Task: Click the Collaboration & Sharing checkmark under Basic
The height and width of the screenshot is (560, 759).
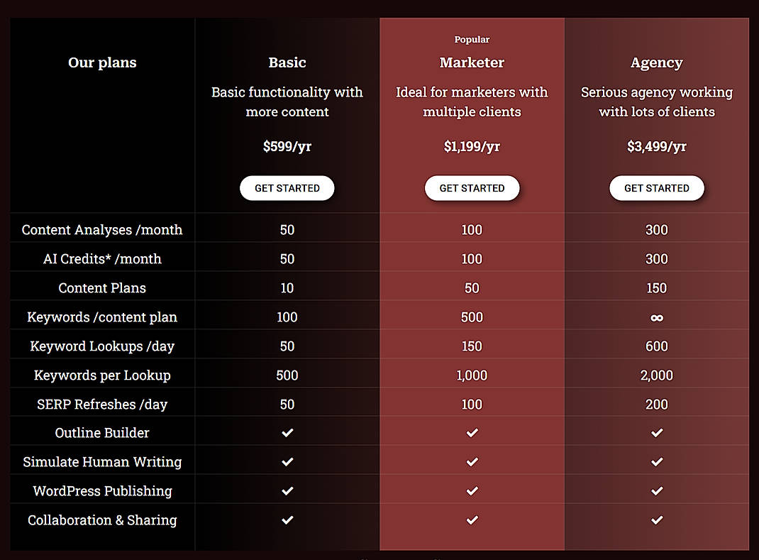Action: coord(287,520)
